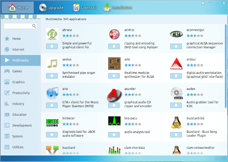Open the dropdown menu arrow in title bar
228x162 pixels.
pos(210,3)
